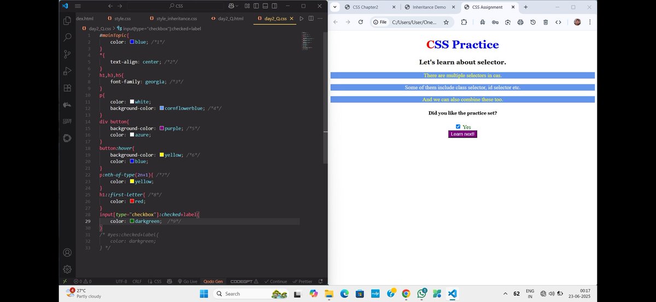656x302 pixels.
Task: Open the weather widget on the taskbar
Action: pos(83,293)
